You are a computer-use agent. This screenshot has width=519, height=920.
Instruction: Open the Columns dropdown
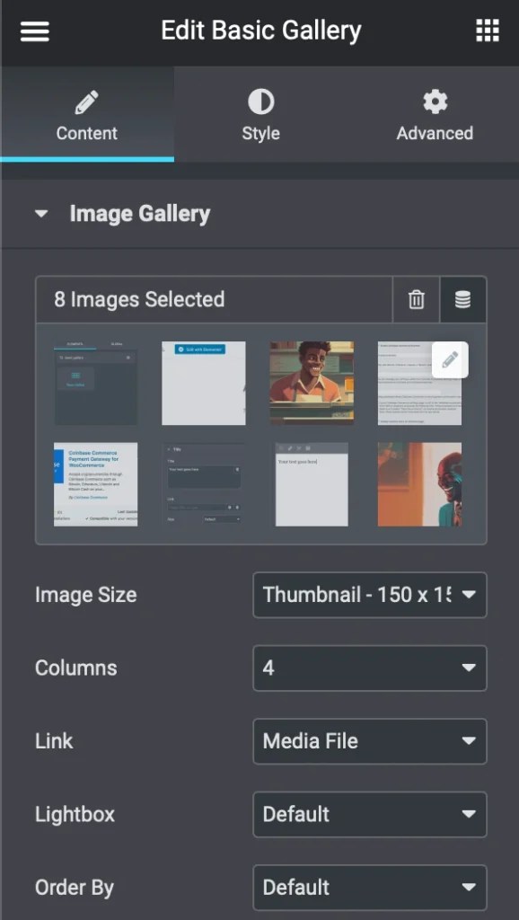(x=369, y=668)
